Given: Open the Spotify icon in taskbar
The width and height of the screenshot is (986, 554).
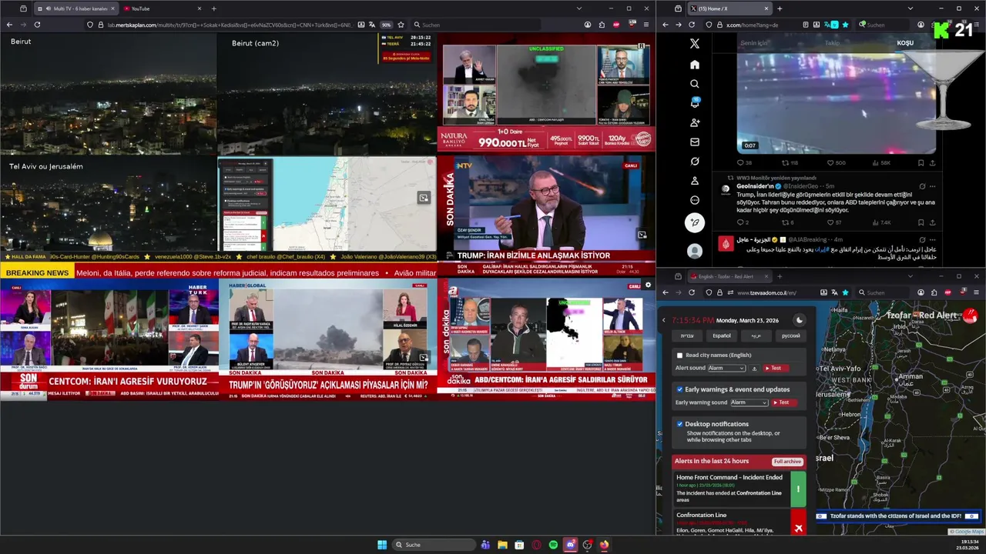Looking at the screenshot, I should [553, 545].
